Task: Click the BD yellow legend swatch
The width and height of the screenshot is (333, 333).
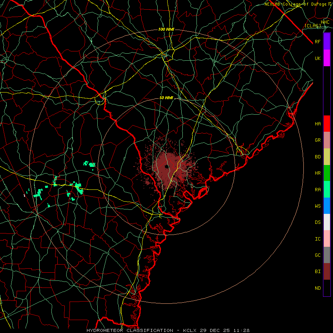Action: click(327, 157)
